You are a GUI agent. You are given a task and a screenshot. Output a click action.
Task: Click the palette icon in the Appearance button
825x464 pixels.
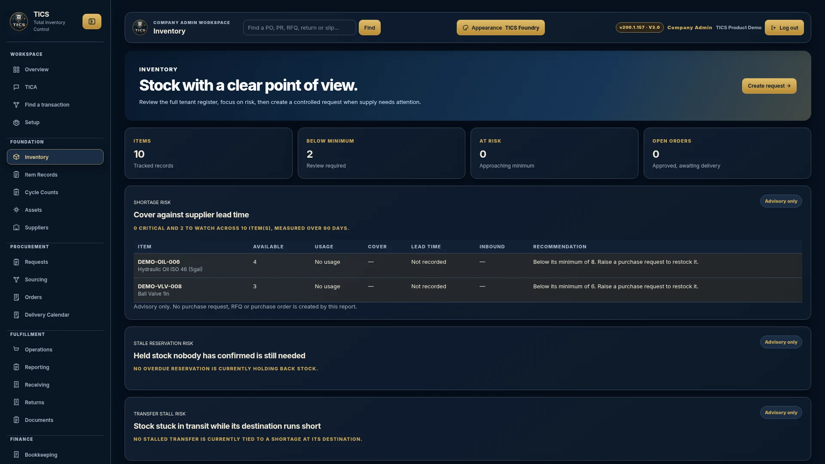pos(465,28)
